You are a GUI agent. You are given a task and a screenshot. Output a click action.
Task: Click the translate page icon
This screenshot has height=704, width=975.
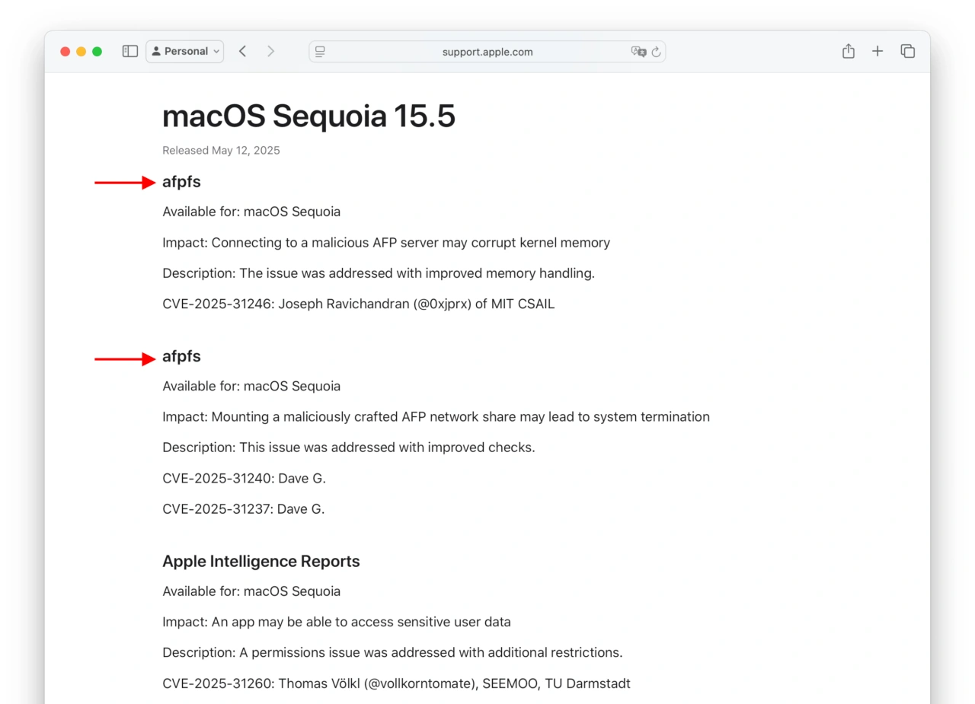pos(638,52)
